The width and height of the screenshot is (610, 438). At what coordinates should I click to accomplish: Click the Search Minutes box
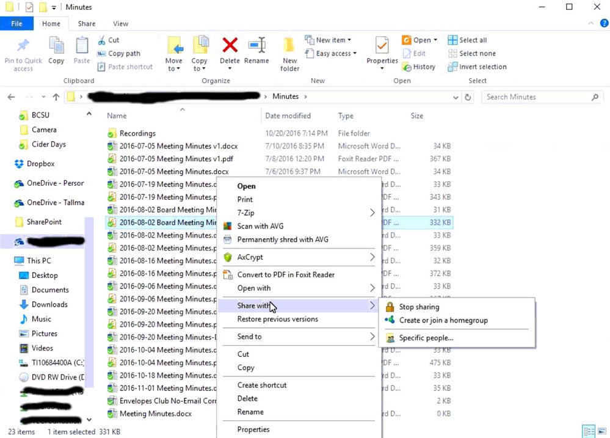[x=542, y=97]
